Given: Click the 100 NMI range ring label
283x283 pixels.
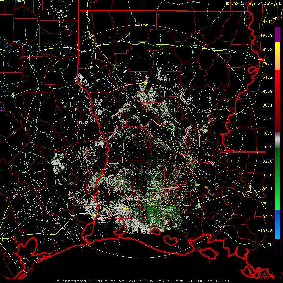Looking at the screenshot, I should 141,25.
